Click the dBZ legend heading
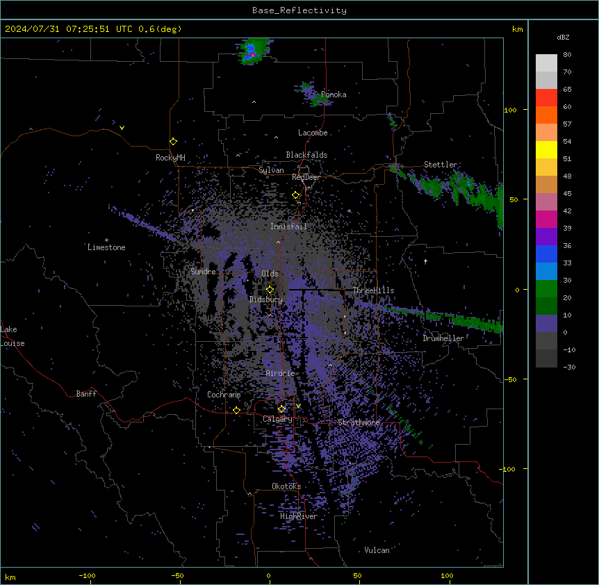Image resolution: width=599 pixels, height=585 pixels. 563,37
